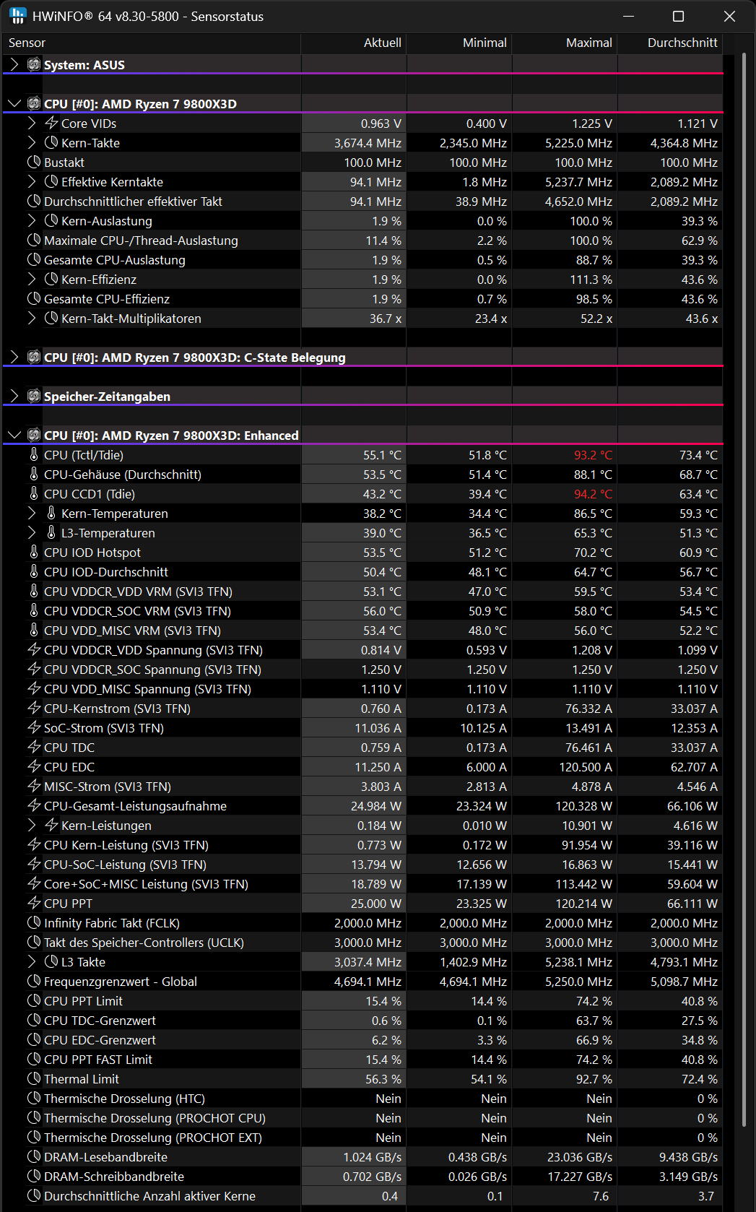
Task: Expand the L3 Takte row
Action: [x=32, y=962]
